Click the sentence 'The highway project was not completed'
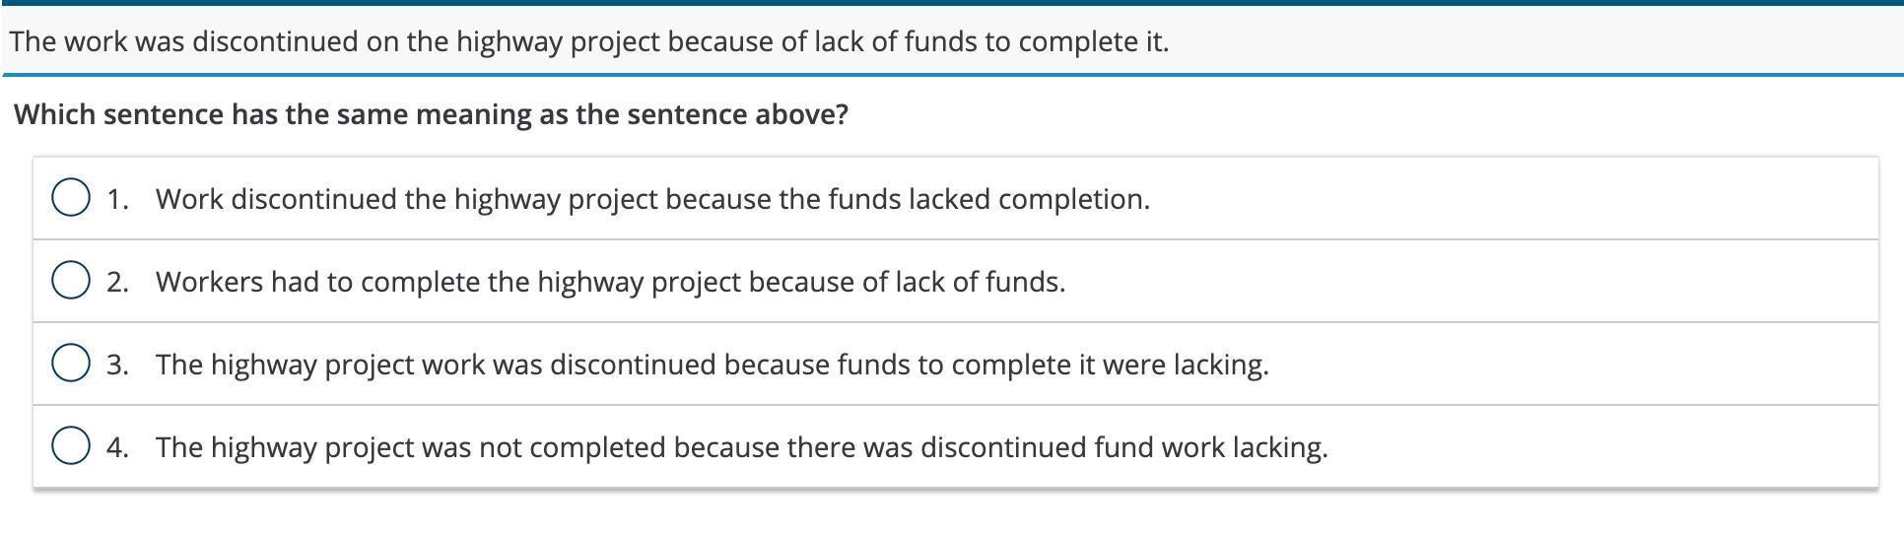 tap(741, 447)
